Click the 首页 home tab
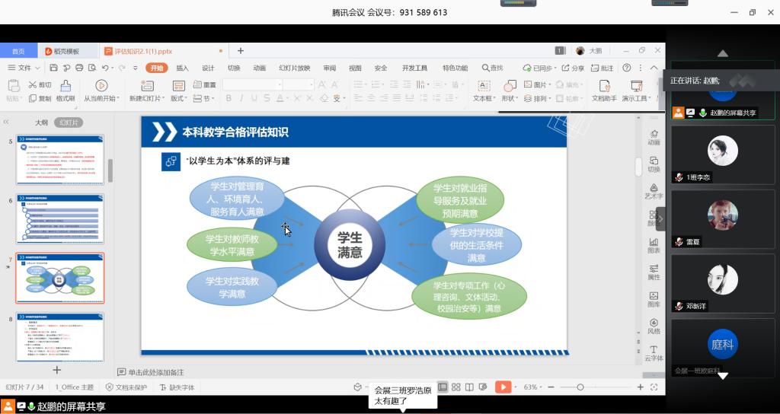The width and height of the screenshot is (780, 414). [x=18, y=51]
